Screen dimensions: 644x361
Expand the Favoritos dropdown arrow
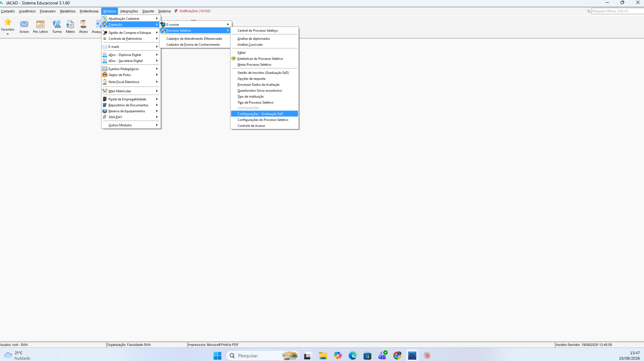pyautogui.click(x=7, y=34)
